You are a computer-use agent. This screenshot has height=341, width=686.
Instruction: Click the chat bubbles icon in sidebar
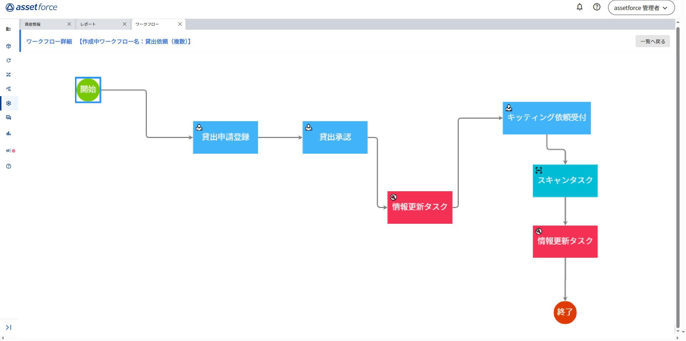click(9, 118)
